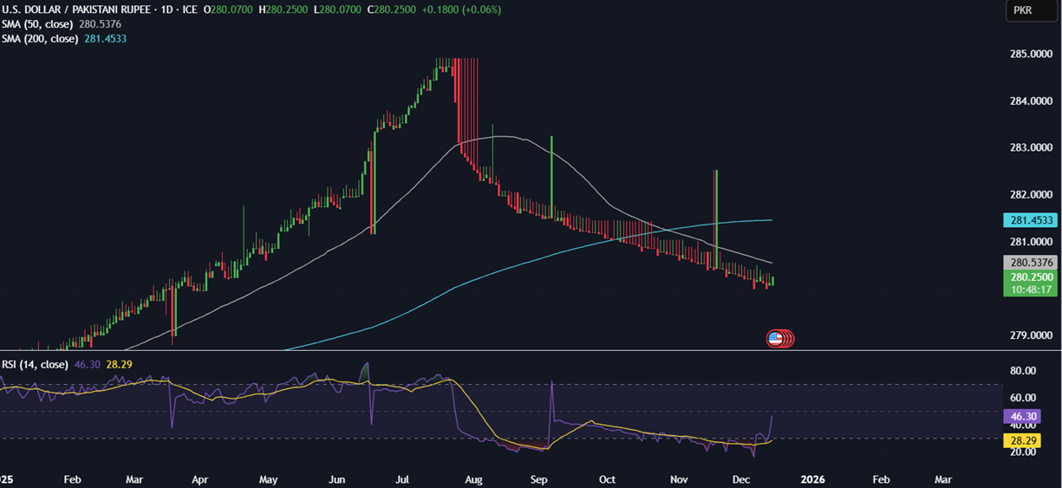Screen dimensions: 1062x488
Task: Click the US flag economic event icon
Action: coord(776,339)
